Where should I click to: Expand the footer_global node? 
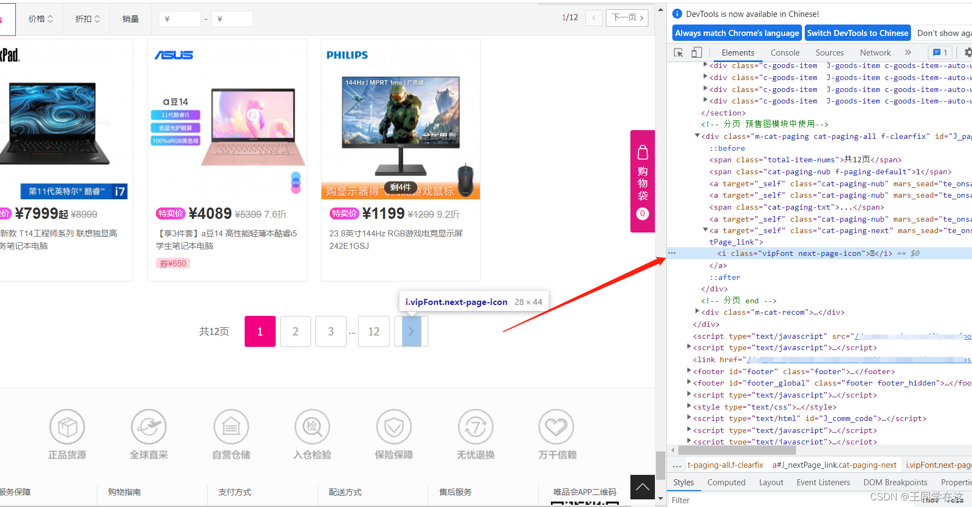pyautogui.click(x=689, y=382)
